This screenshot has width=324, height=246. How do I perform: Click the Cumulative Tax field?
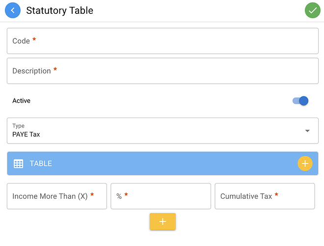click(x=265, y=196)
